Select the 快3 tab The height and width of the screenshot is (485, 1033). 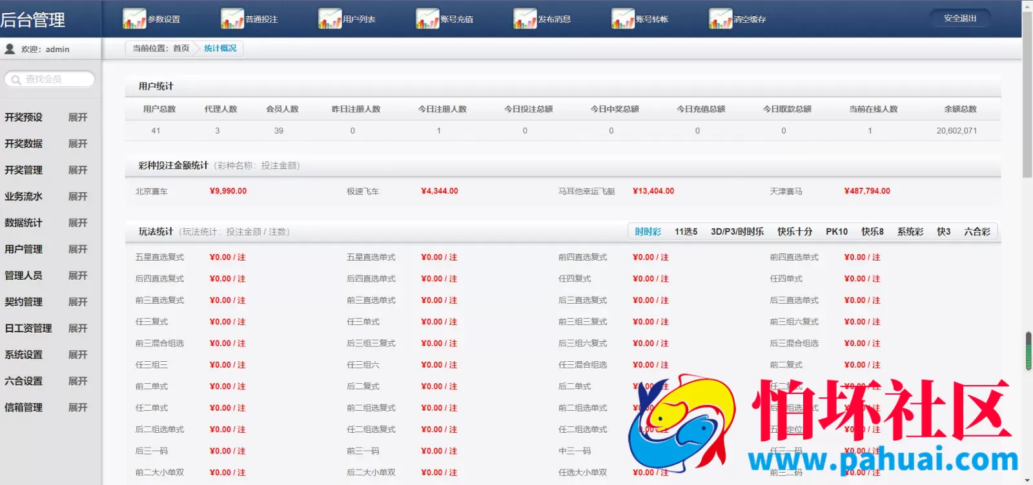point(943,232)
